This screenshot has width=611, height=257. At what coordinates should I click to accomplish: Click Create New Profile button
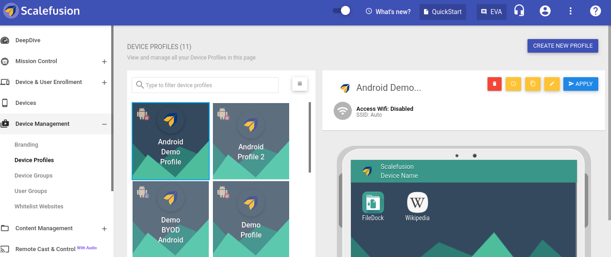coord(563,46)
